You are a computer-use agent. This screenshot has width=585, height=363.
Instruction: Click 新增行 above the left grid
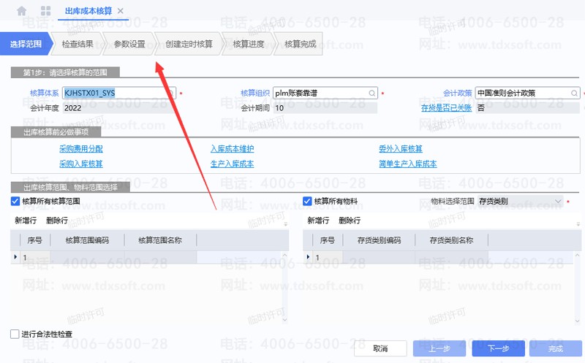[x=26, y=220]
